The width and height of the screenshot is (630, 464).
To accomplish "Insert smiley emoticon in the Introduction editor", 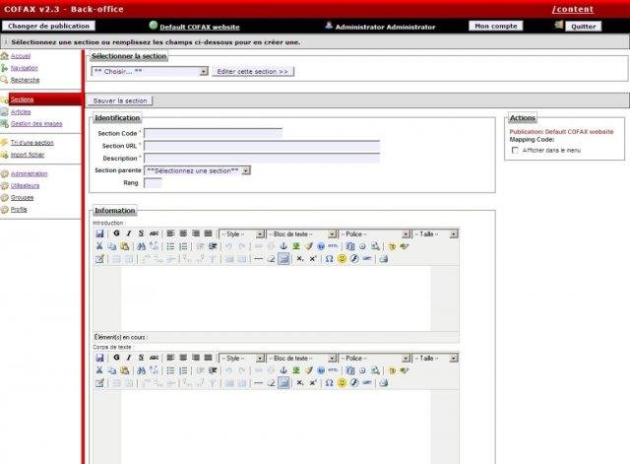I will coord(342,259).
